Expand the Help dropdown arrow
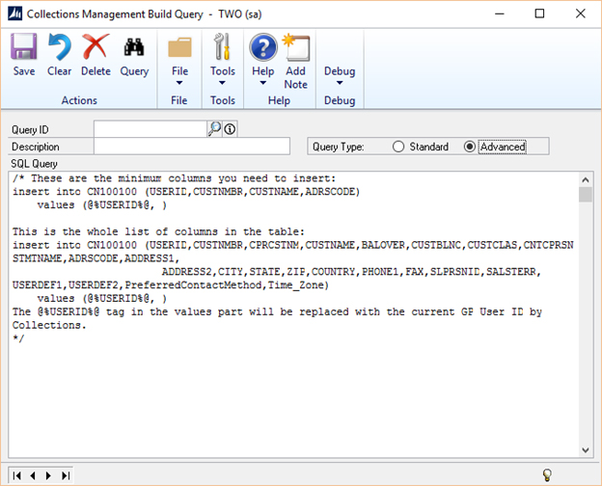The image size is (602, 486). point(263,83)
